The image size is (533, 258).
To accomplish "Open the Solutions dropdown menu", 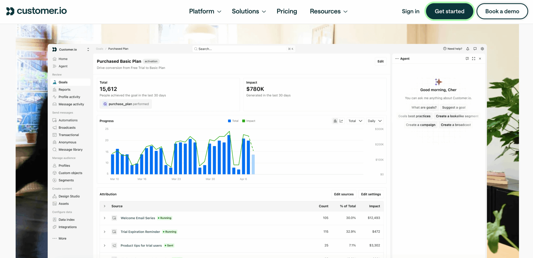I will click(x=249, y=11).
